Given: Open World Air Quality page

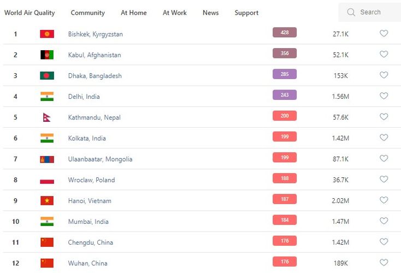Looking at the screenshot, I should [30, 13].
